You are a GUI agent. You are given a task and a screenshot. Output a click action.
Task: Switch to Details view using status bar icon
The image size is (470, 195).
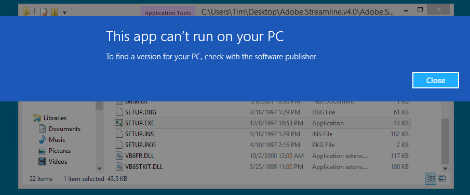(431, 179)
